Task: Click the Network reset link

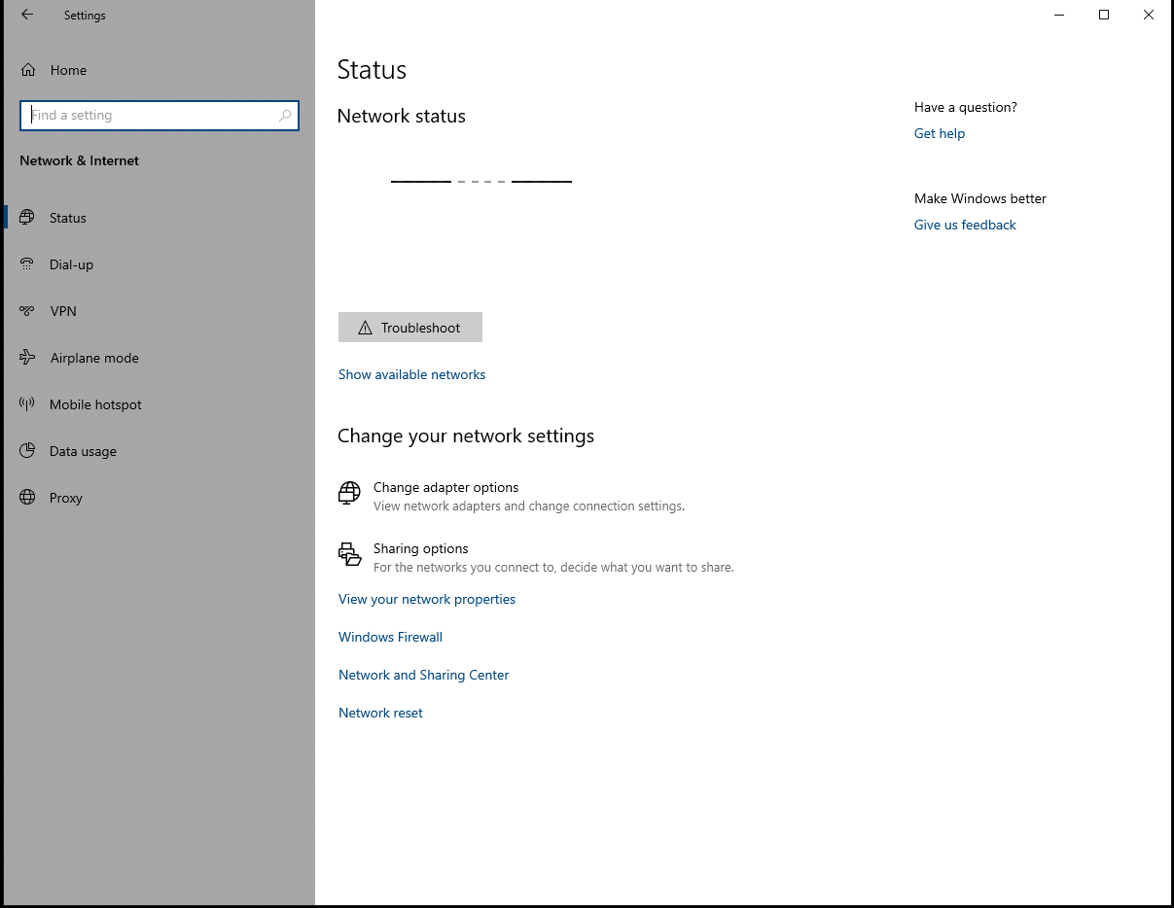Action: [x=380, y=713]
